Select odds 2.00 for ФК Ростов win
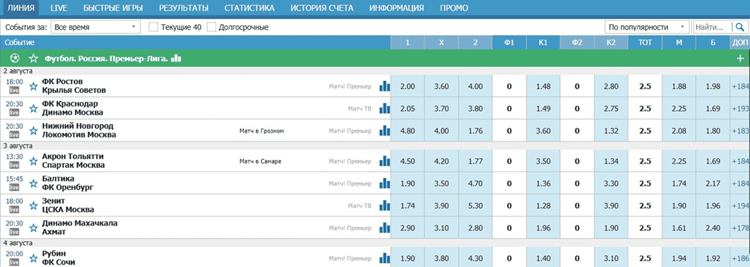 (408, 86)
